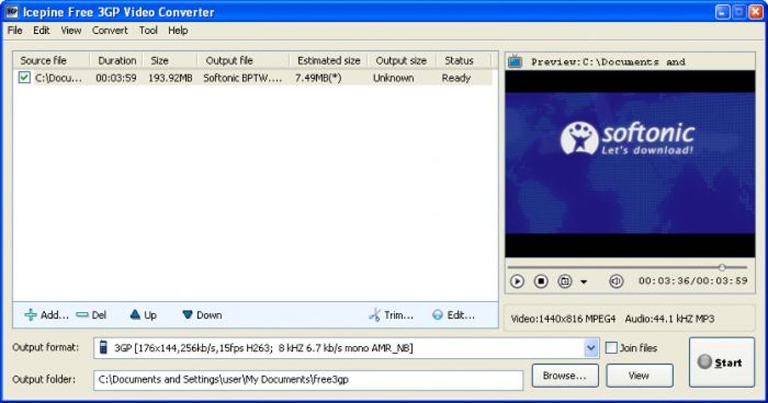Enable the Join files checkbox
The width and height of the screenshot is (768, 403).
tap(611, 347)
